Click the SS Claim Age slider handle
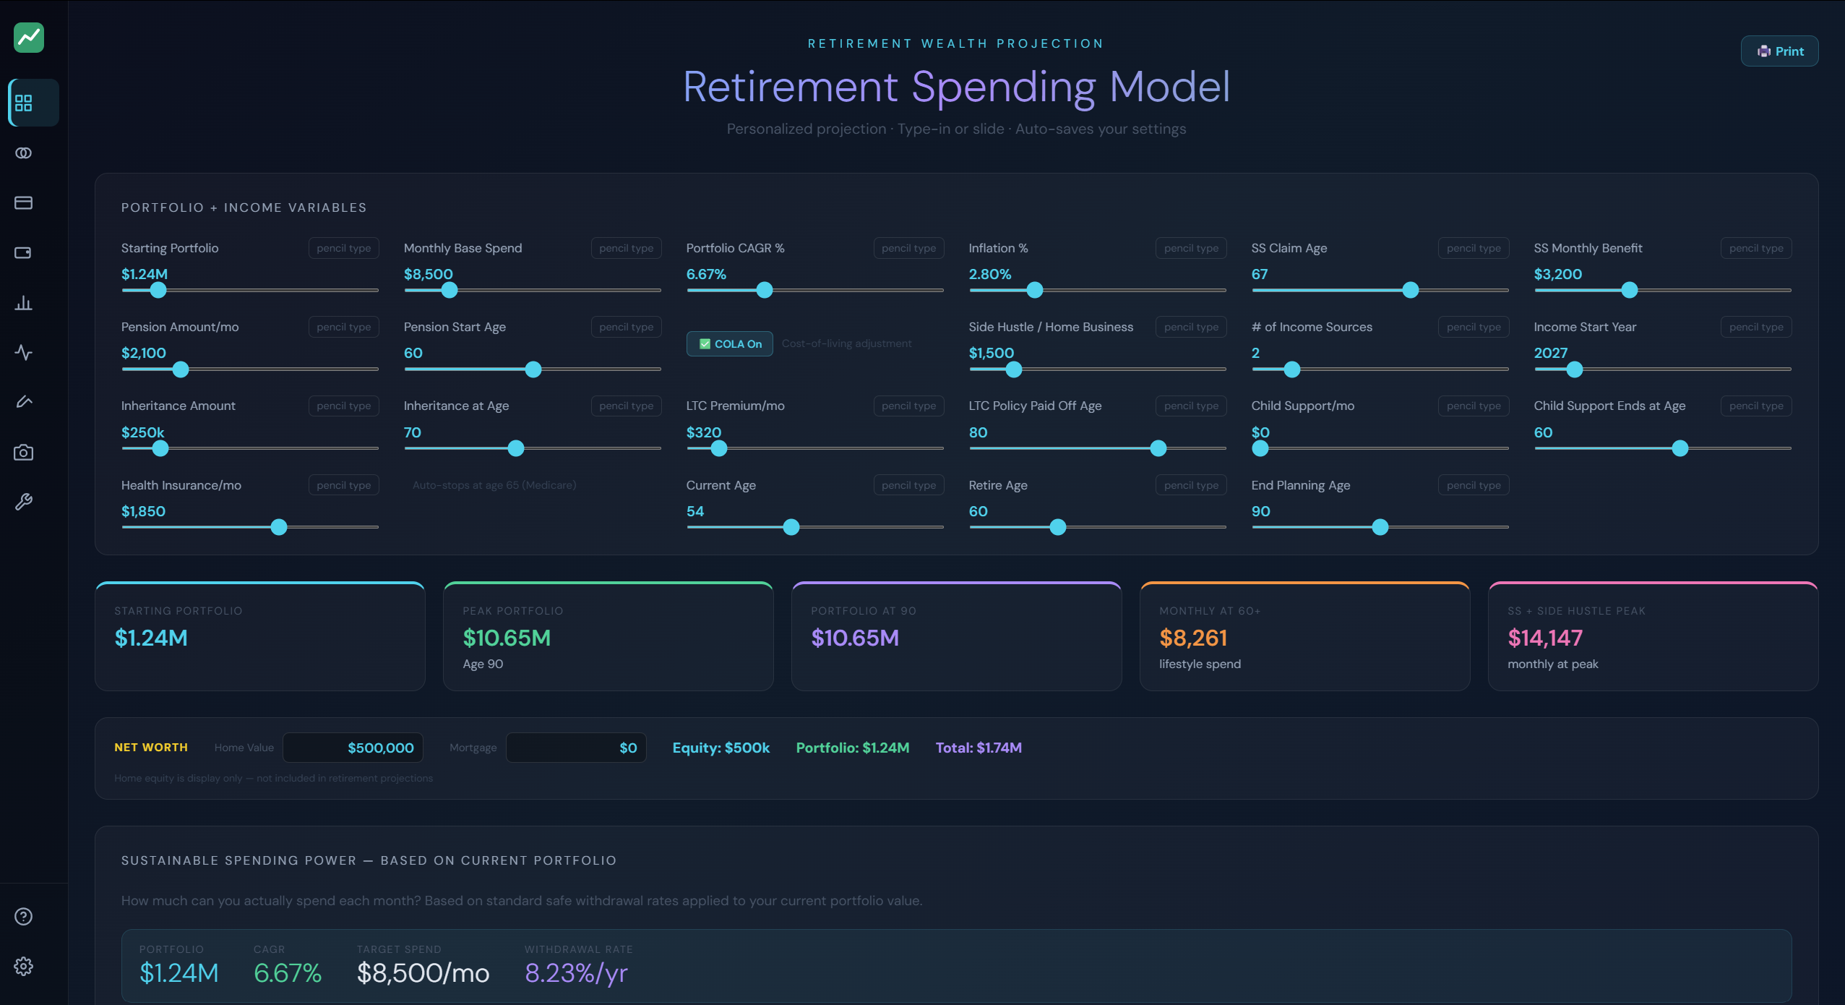Viewport: 1845px width, 1005px height. point(1411,290)
